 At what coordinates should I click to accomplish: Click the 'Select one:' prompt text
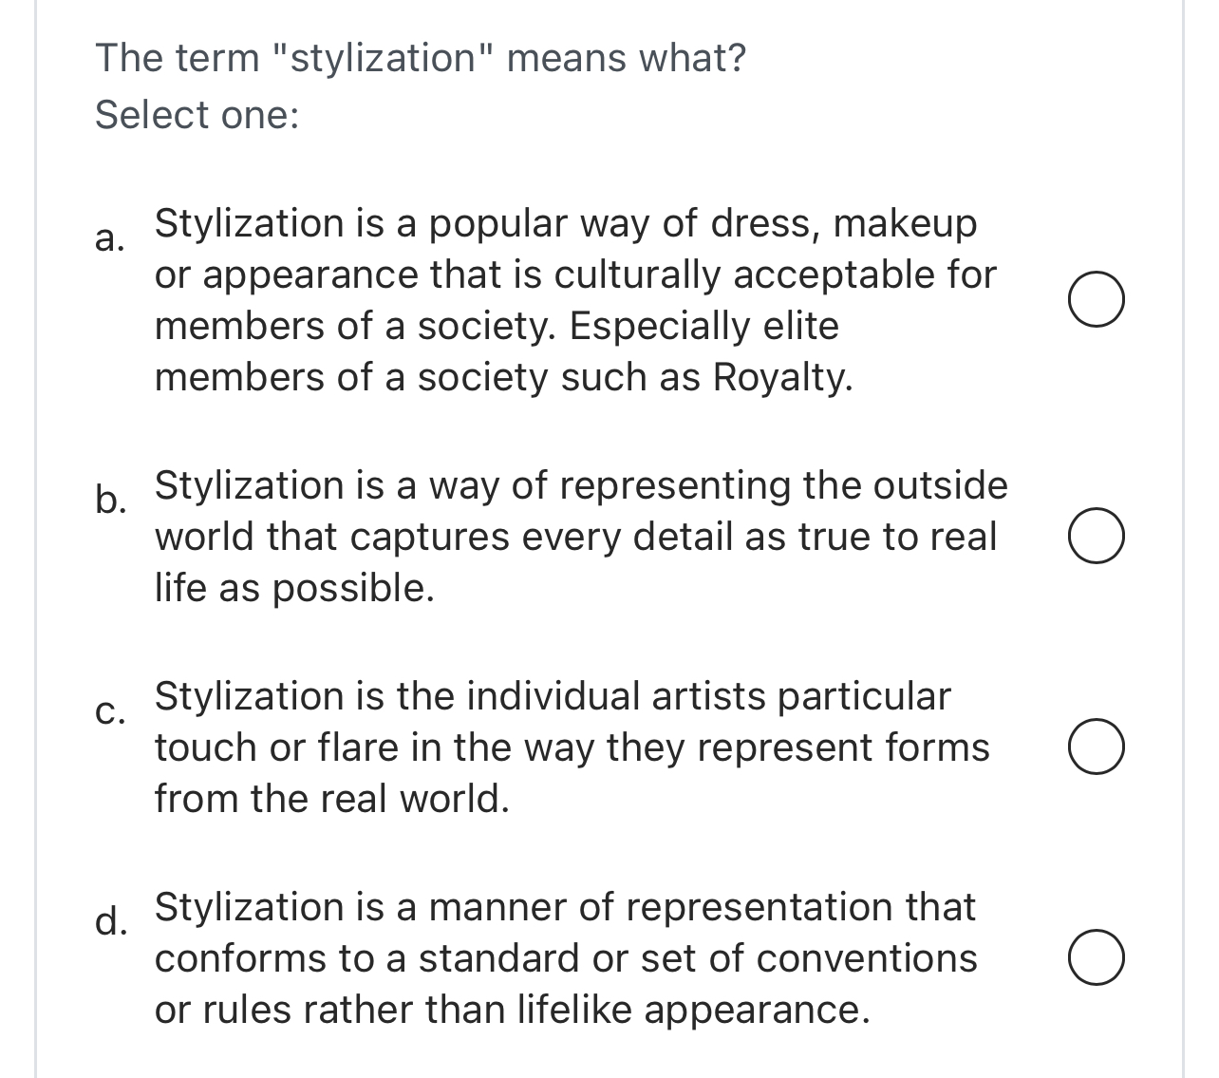pos(197,115)
